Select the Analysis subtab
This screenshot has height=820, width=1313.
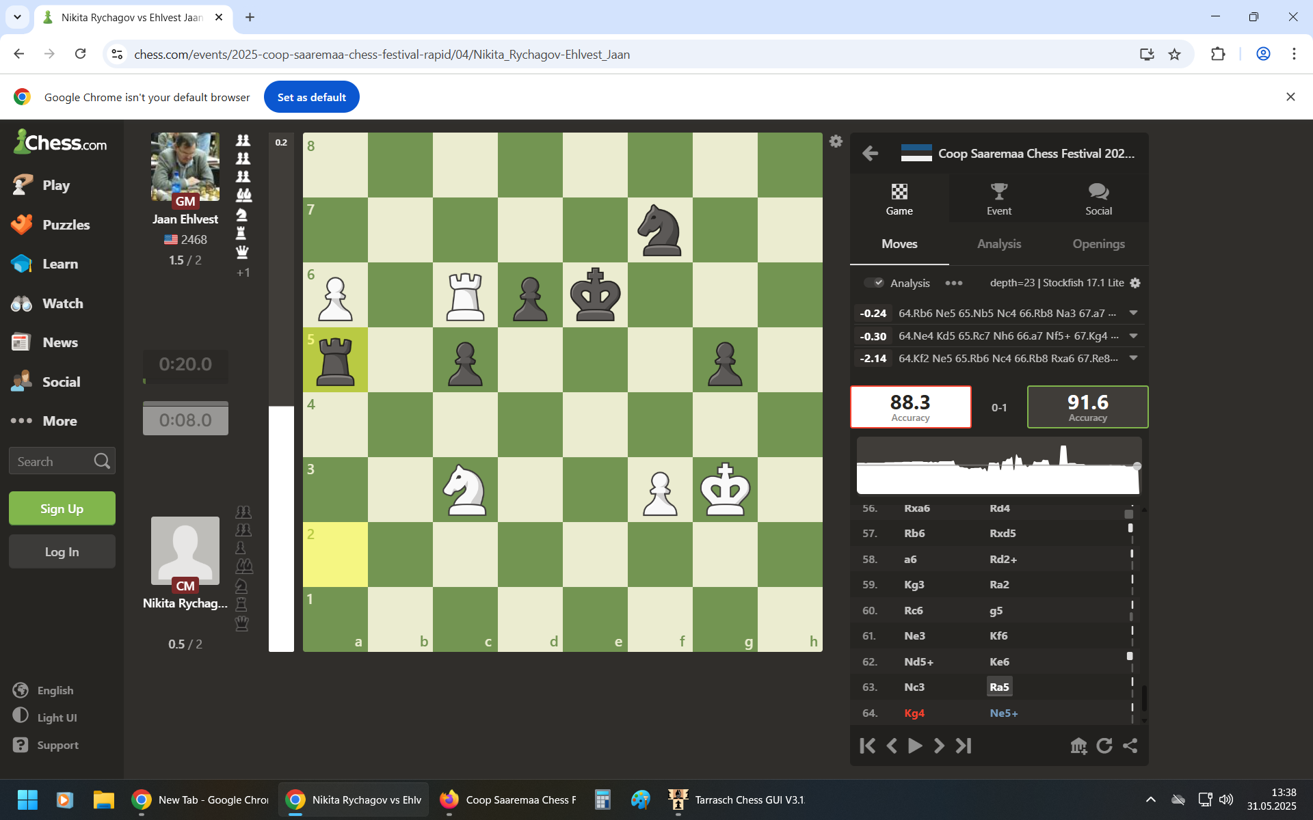coord(998,244)
